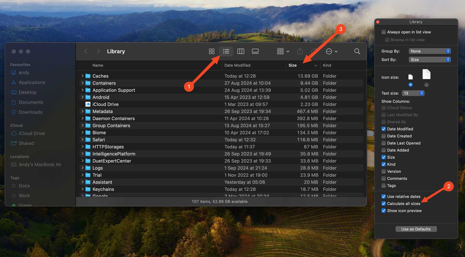This screenshot has height=257, width=465.
Task: Click Use as Defaults button
Action: [416, 229]
